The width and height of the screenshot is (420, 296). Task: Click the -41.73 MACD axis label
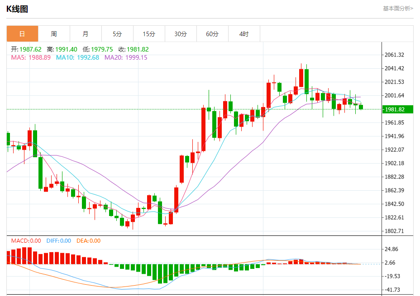click(x=392, y=290)
